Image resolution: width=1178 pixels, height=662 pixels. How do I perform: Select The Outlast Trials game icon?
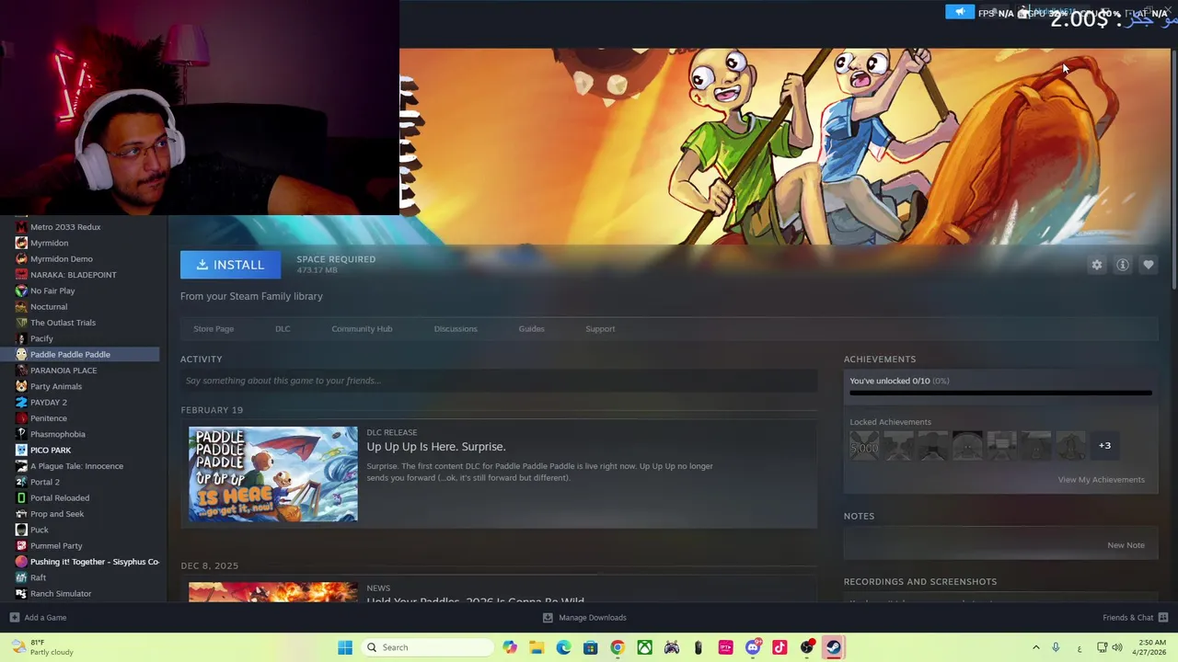point(21,323)
